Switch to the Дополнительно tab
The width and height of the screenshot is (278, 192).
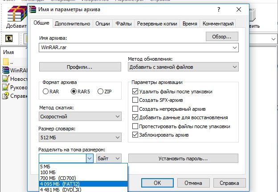(x=73, y=24)
